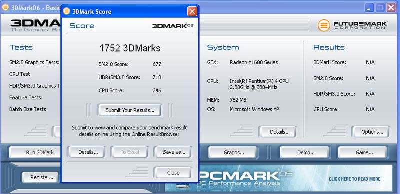Screen dimensions: 400x194
Task: Click the SM2.0 Graphics Tests label
Action: pos(34,62)
